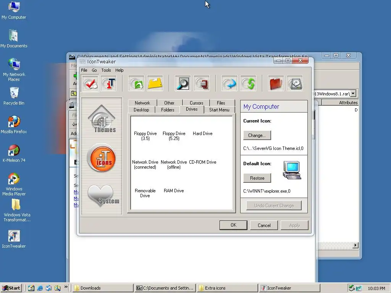This screenshot has width=391, height=293.
Task: Select My Computer desktop icon
Action: 14,10
